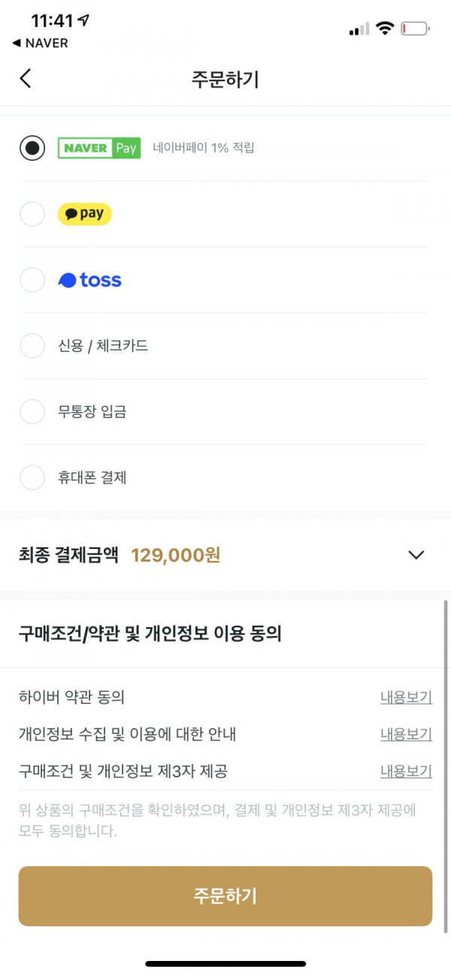The image size is (451, 976).
Task: Tap the Wi-Fi status icon
Action: 385,29
